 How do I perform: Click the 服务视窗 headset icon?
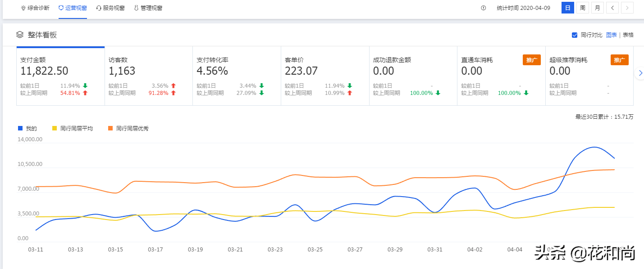99,8
